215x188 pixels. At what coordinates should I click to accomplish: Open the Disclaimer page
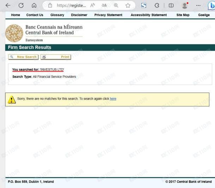pyautogui.click(x=79, y=15)
